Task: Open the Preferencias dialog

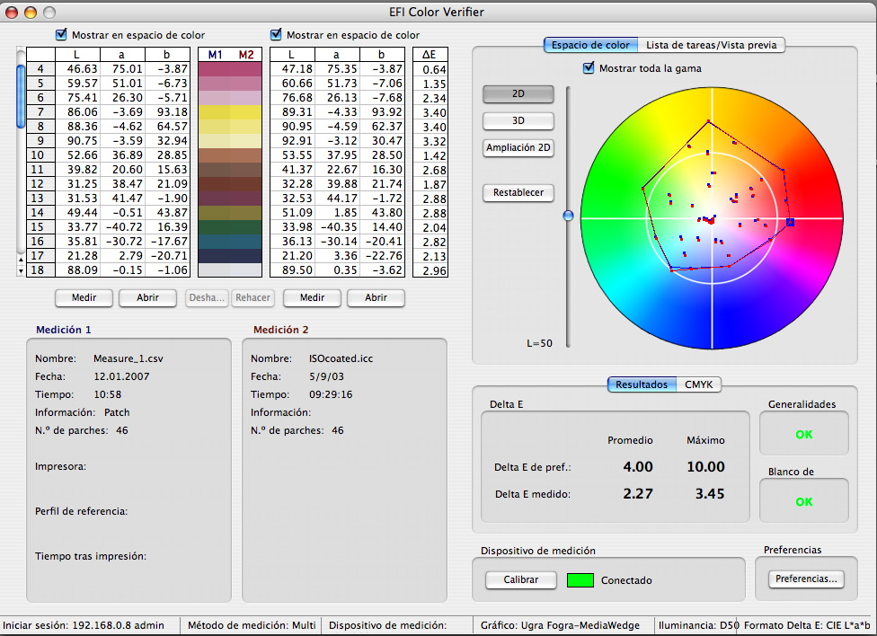Action: click(x=806, y=579)
